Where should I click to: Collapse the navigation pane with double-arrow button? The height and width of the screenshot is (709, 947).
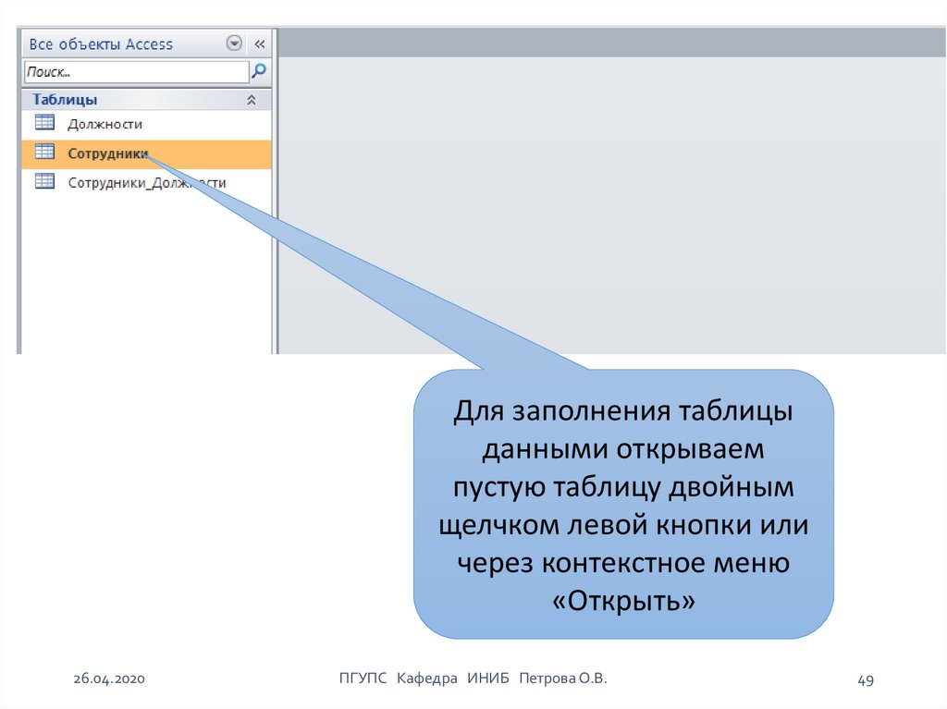pos(260,43)
